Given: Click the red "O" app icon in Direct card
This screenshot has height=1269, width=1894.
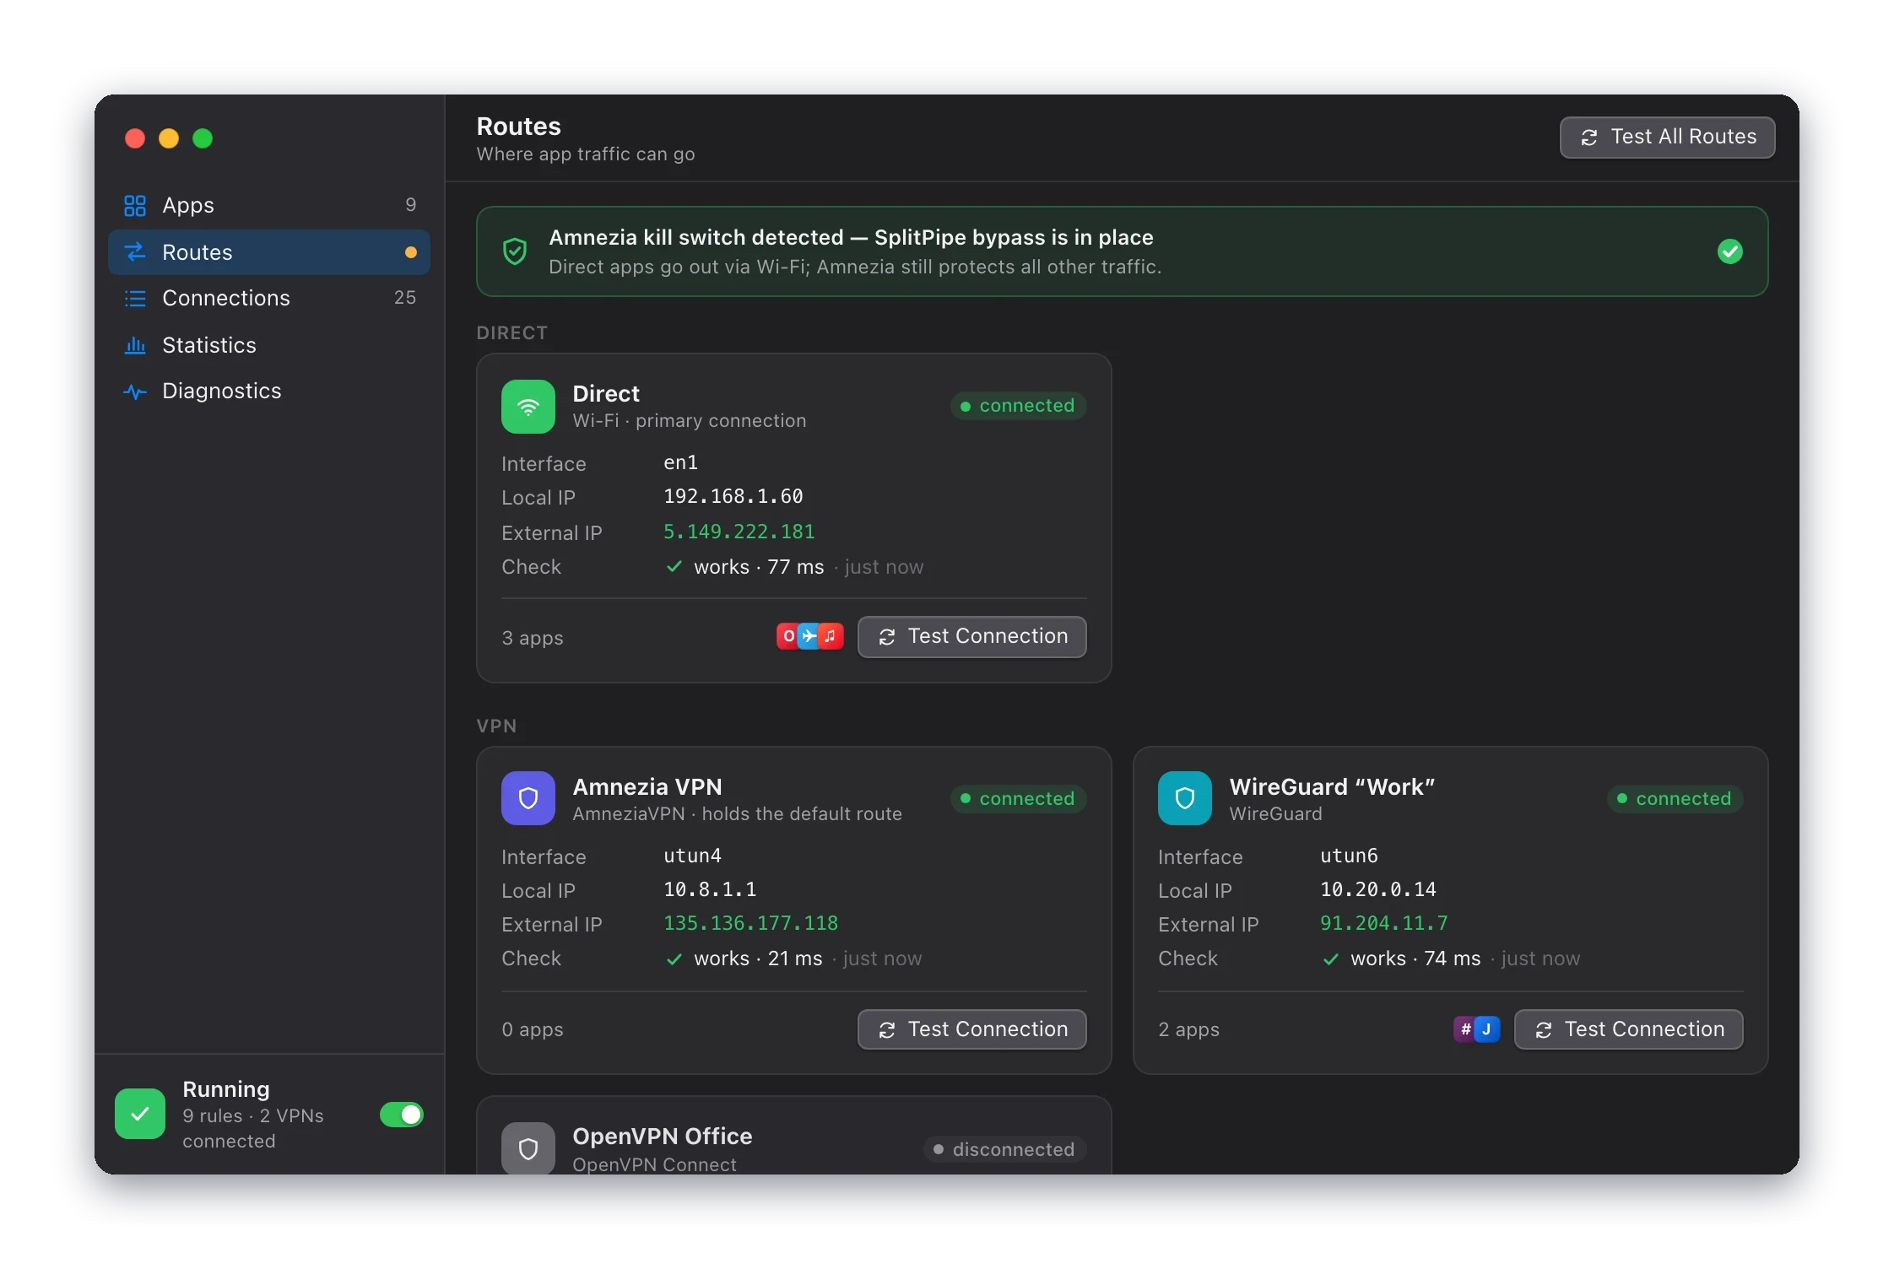Looking at the screenshot, I should 788,636.
